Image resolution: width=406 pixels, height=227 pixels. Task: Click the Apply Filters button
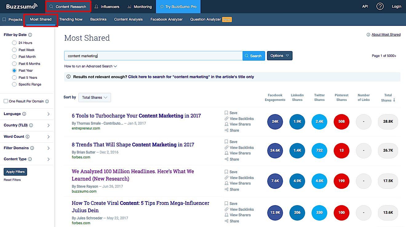(x=15, y=172)
